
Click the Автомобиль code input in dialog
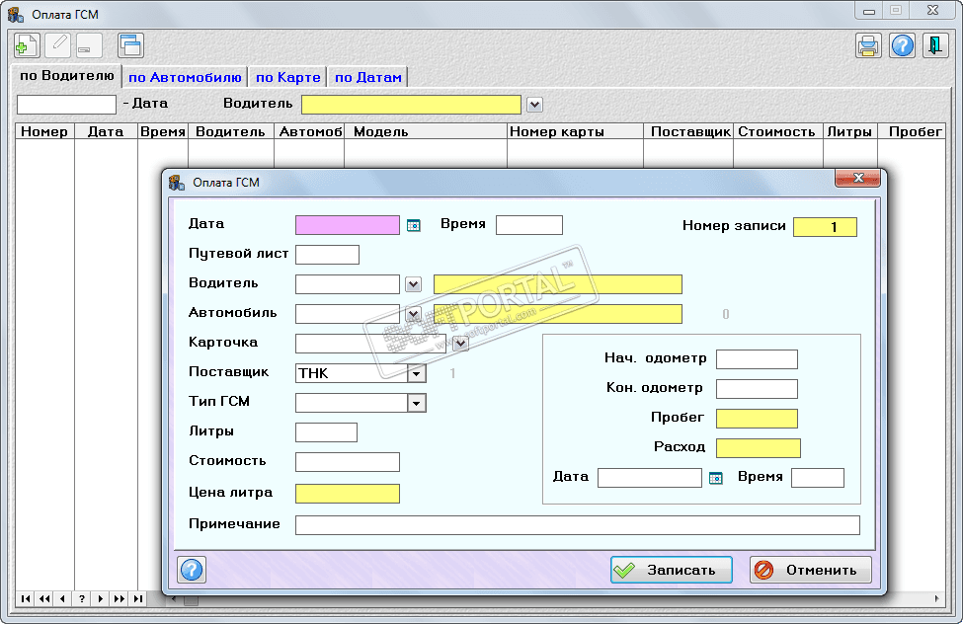[348, 314]
